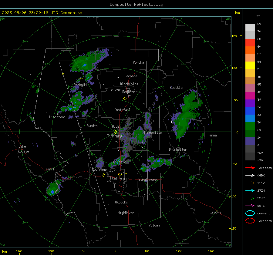Screen dimensions: 273x255
Task: Click the Stettler city label
Action: [177, 88]
